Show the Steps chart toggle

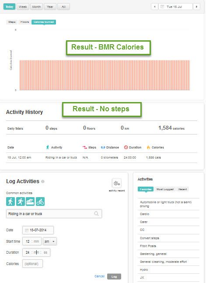12,22
